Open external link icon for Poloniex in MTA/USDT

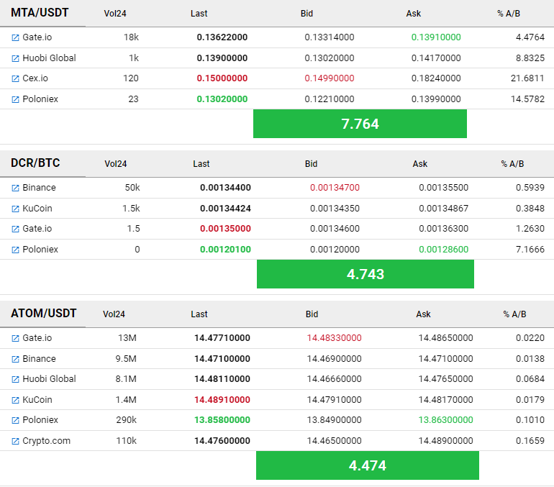click(15, 99)
